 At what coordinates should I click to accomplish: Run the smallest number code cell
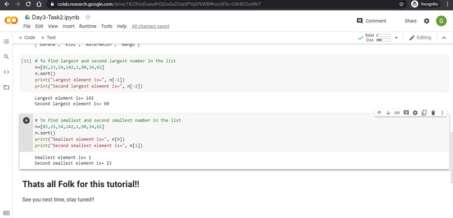(x=26, y=120)
